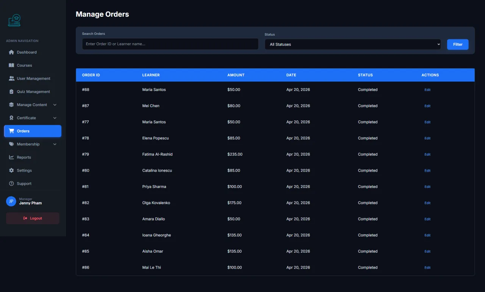Edit order #77
The image size is (485, 292).
(x=427, y=122)
